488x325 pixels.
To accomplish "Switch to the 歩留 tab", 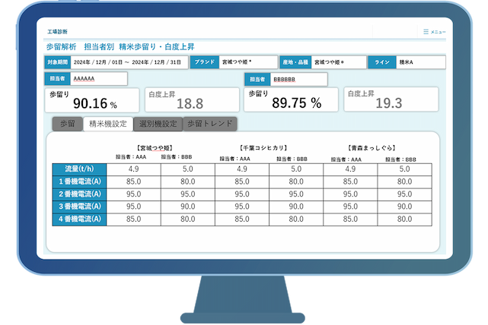I will point(68,124).
